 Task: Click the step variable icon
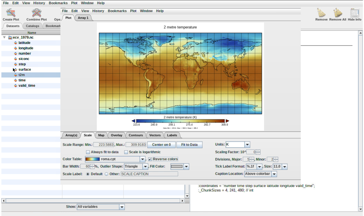(16, 64)
